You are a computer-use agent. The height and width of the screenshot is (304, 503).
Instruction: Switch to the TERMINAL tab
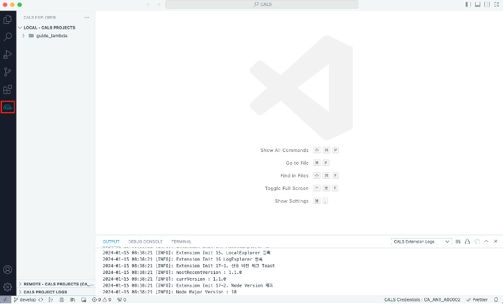point(181,242)
